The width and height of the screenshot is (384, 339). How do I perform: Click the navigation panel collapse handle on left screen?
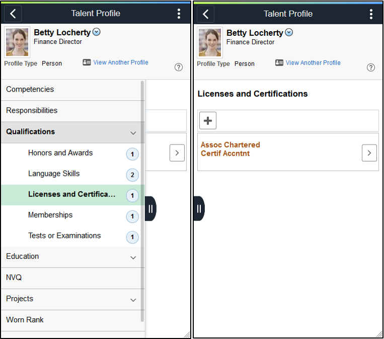[150, 209]
